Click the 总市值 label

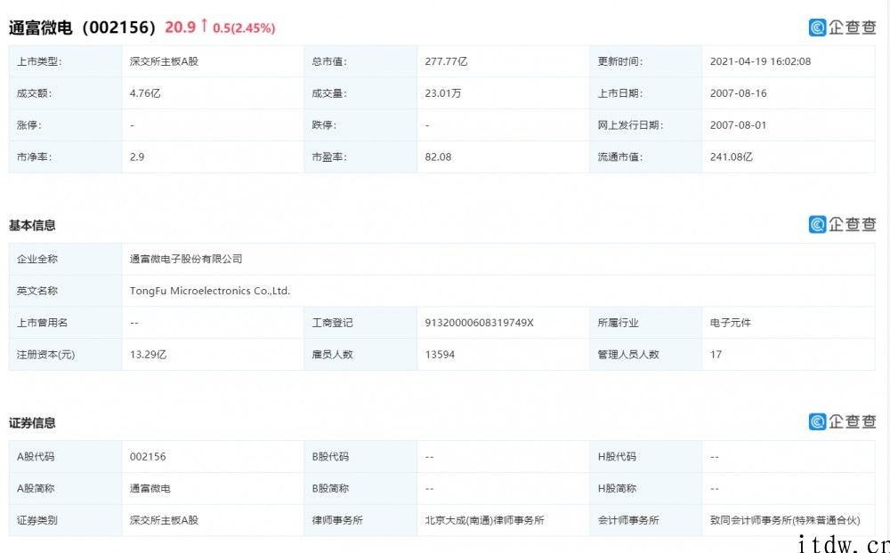pos(329,61)
